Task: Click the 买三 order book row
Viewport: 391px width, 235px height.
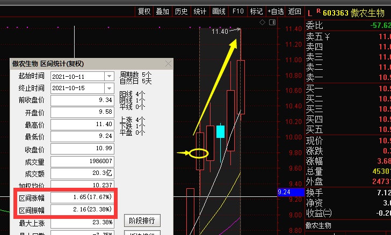Action: (348, 109)
